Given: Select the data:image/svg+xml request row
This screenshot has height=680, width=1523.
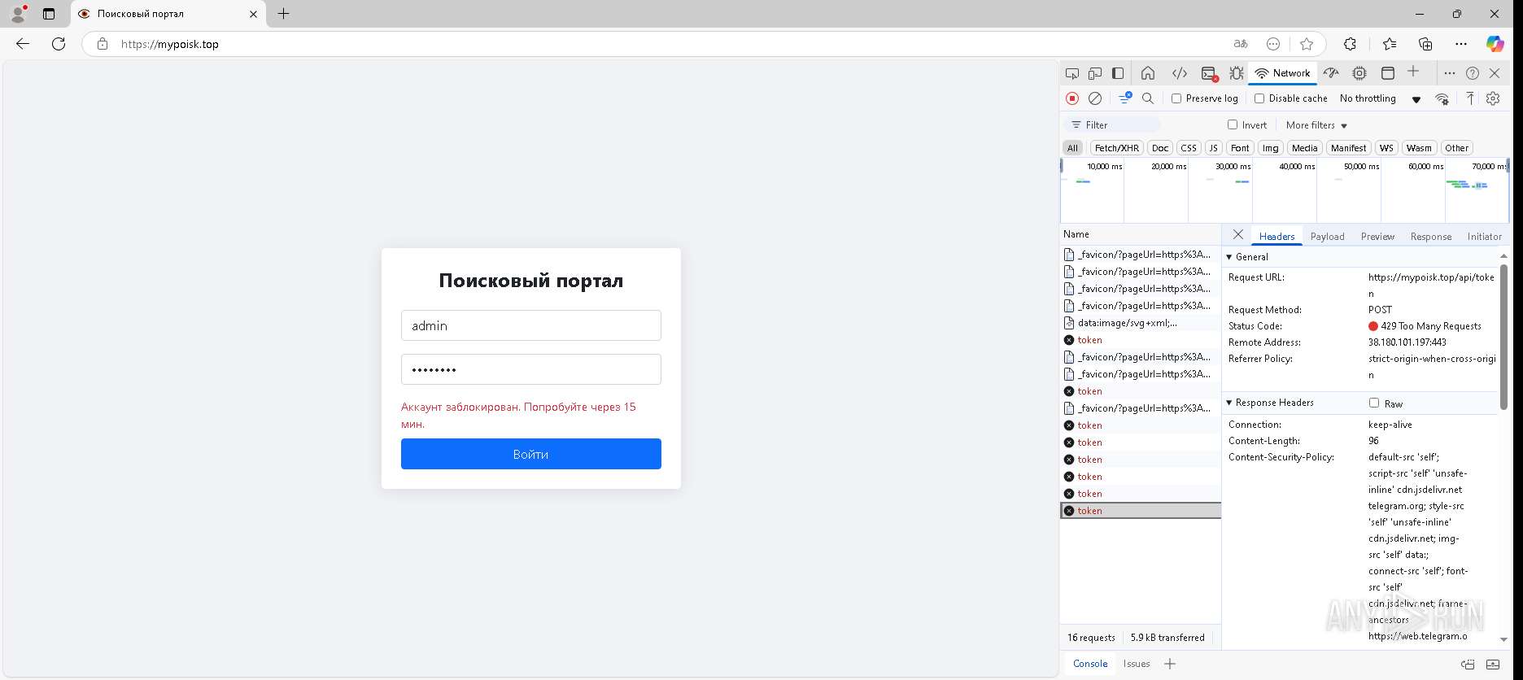Looking at the screenshot, I should (x=1140, y=323).
